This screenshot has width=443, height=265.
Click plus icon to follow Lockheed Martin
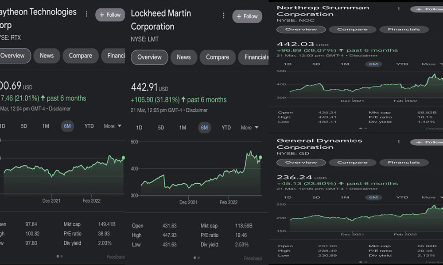point(239,16)
